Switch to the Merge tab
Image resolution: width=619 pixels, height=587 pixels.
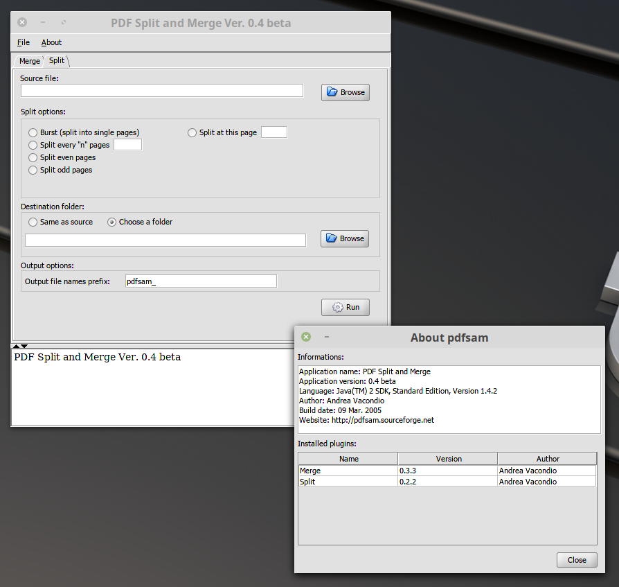[x=30, y=61]
